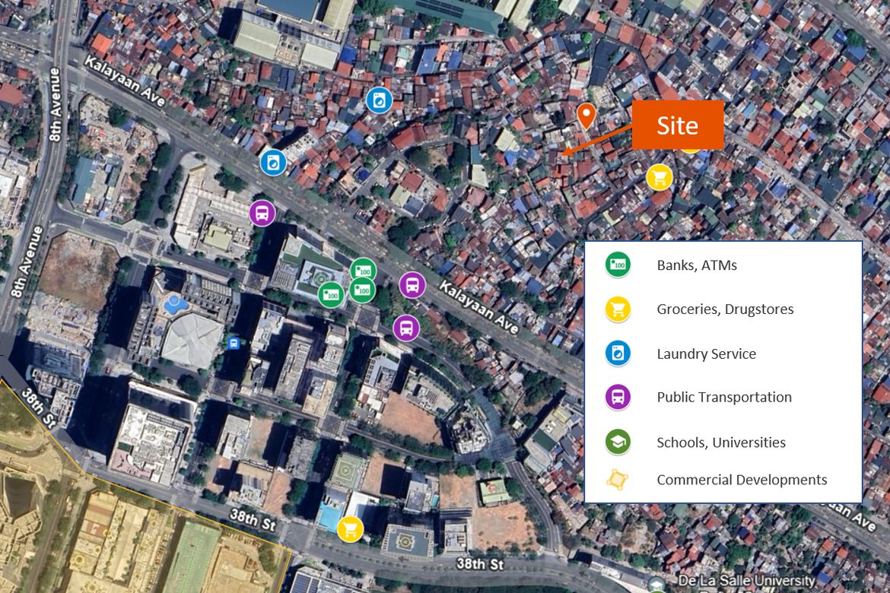Click the Commercial Developments legend icon
Screen dimensions: 890x593
click(x=617, y=480)
